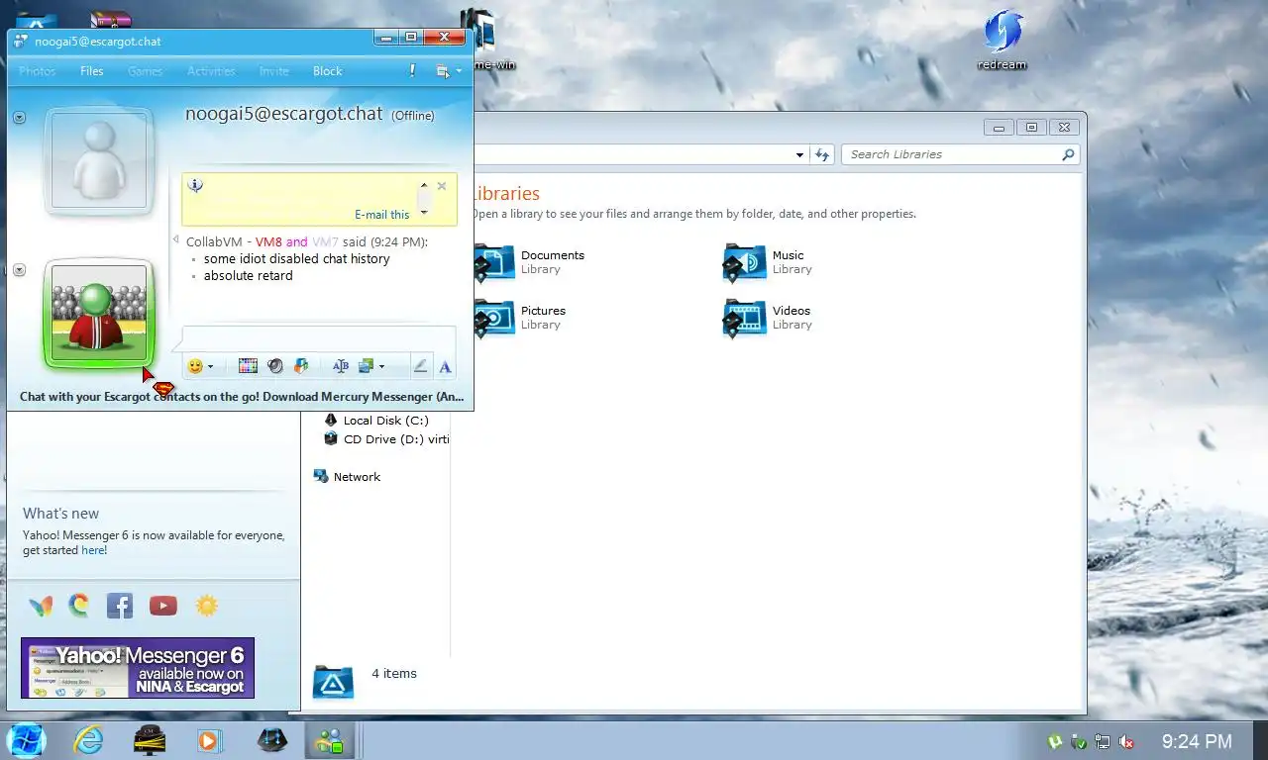Open the background picker dropdown arrow
The height and width of the screenshot is (760, 1268).
381,367
